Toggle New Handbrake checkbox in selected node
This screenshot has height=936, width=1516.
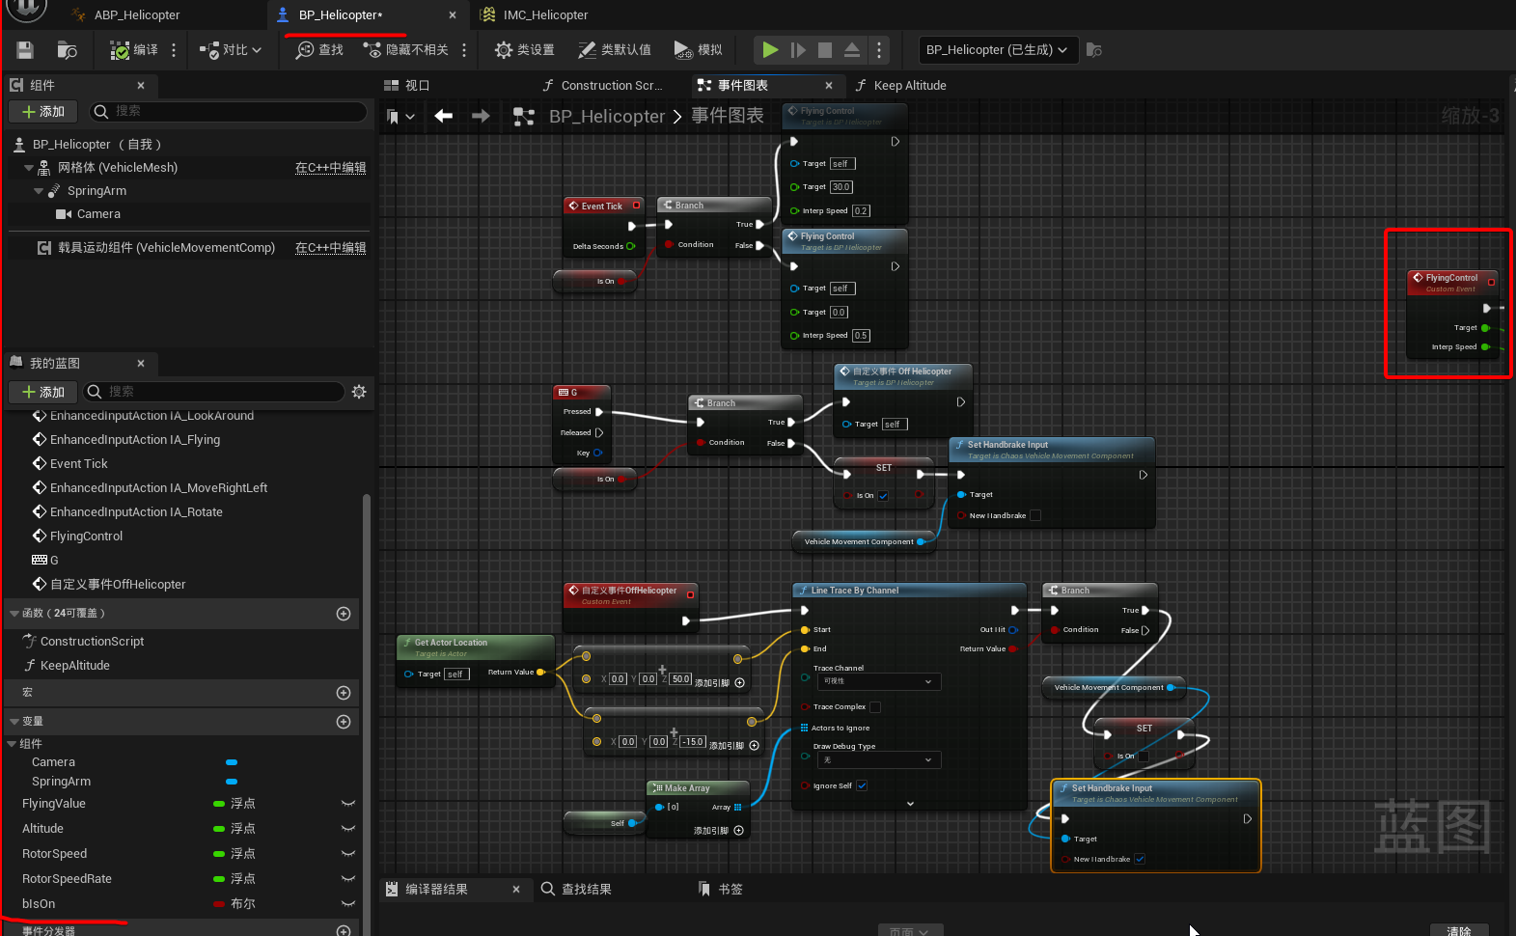click(x=1140, y=859)
